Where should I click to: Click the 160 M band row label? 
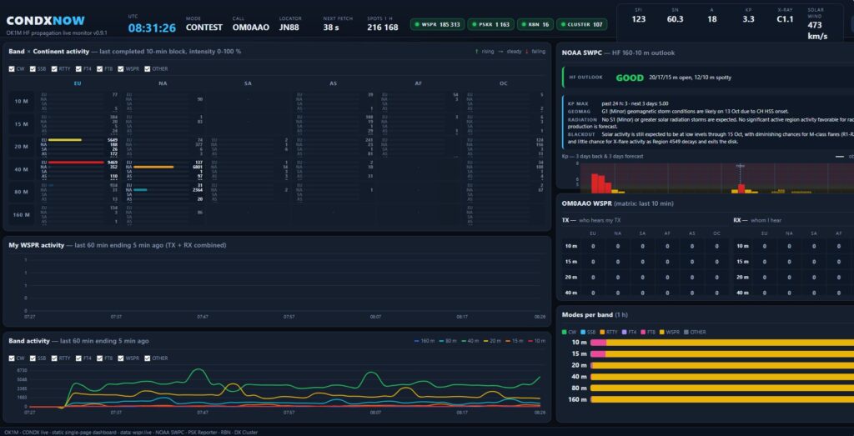point(21,214)
